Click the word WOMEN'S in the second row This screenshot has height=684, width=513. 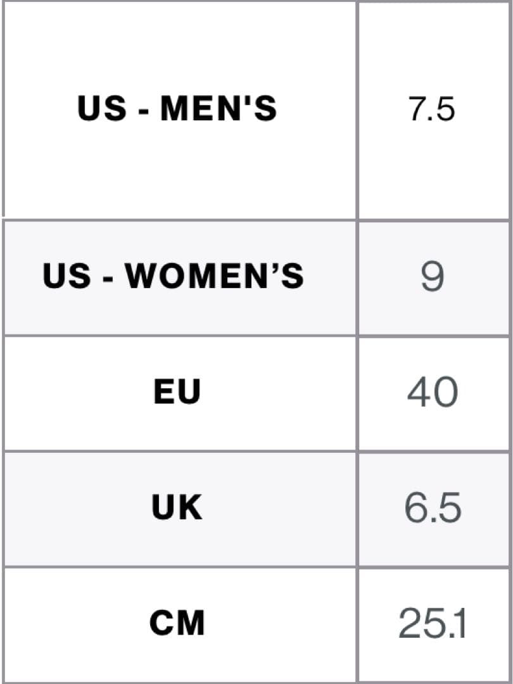(x=215, y=277)
